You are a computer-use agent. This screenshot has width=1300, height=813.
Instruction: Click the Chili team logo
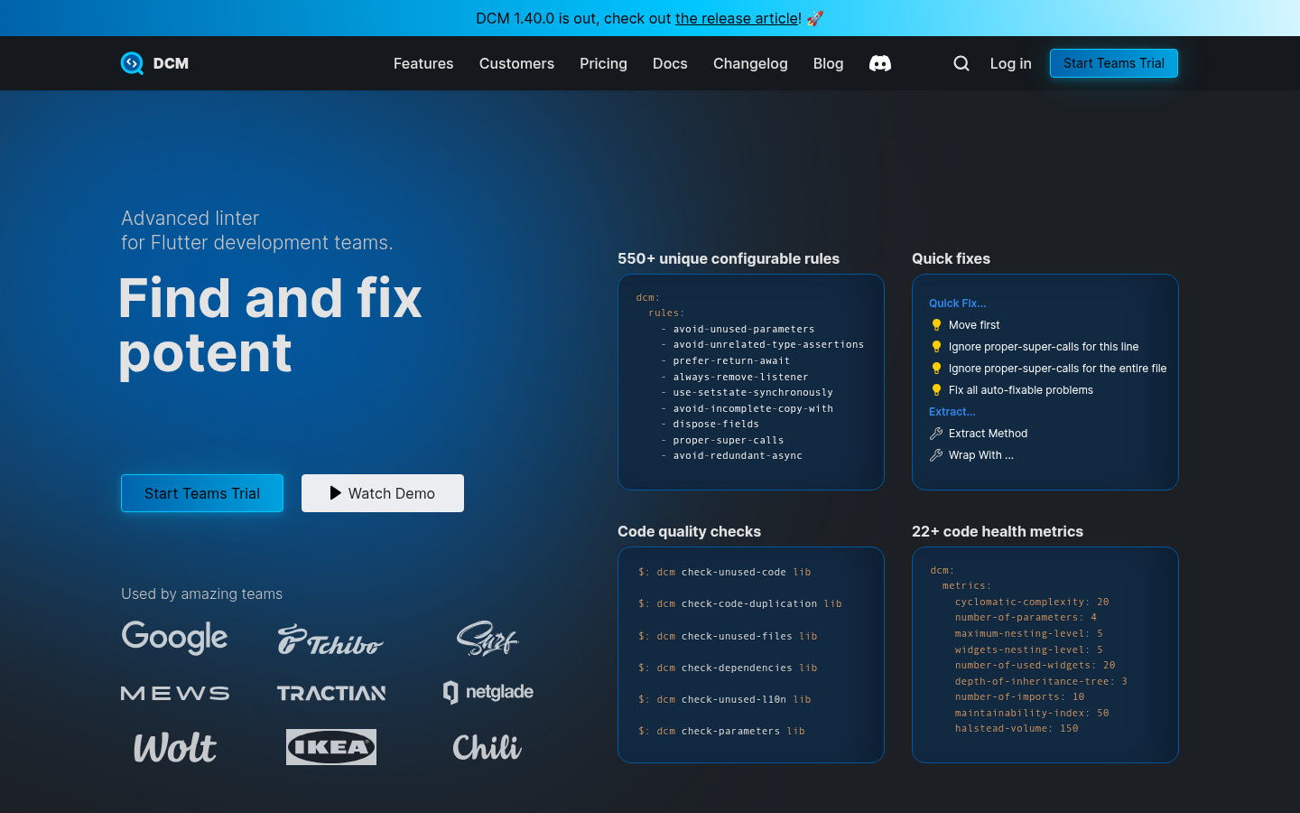487,747
